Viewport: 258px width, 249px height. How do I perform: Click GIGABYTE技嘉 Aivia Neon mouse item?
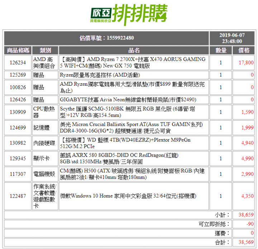point(128,100)
